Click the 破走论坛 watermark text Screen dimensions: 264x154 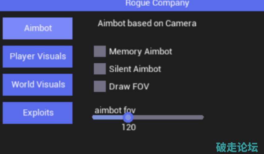237,147
